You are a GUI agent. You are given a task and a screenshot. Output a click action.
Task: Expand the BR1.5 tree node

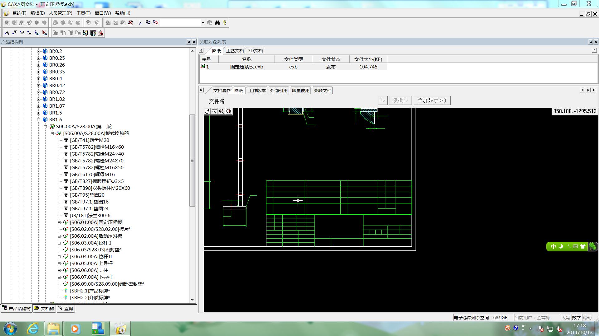(x=38, y=113)
